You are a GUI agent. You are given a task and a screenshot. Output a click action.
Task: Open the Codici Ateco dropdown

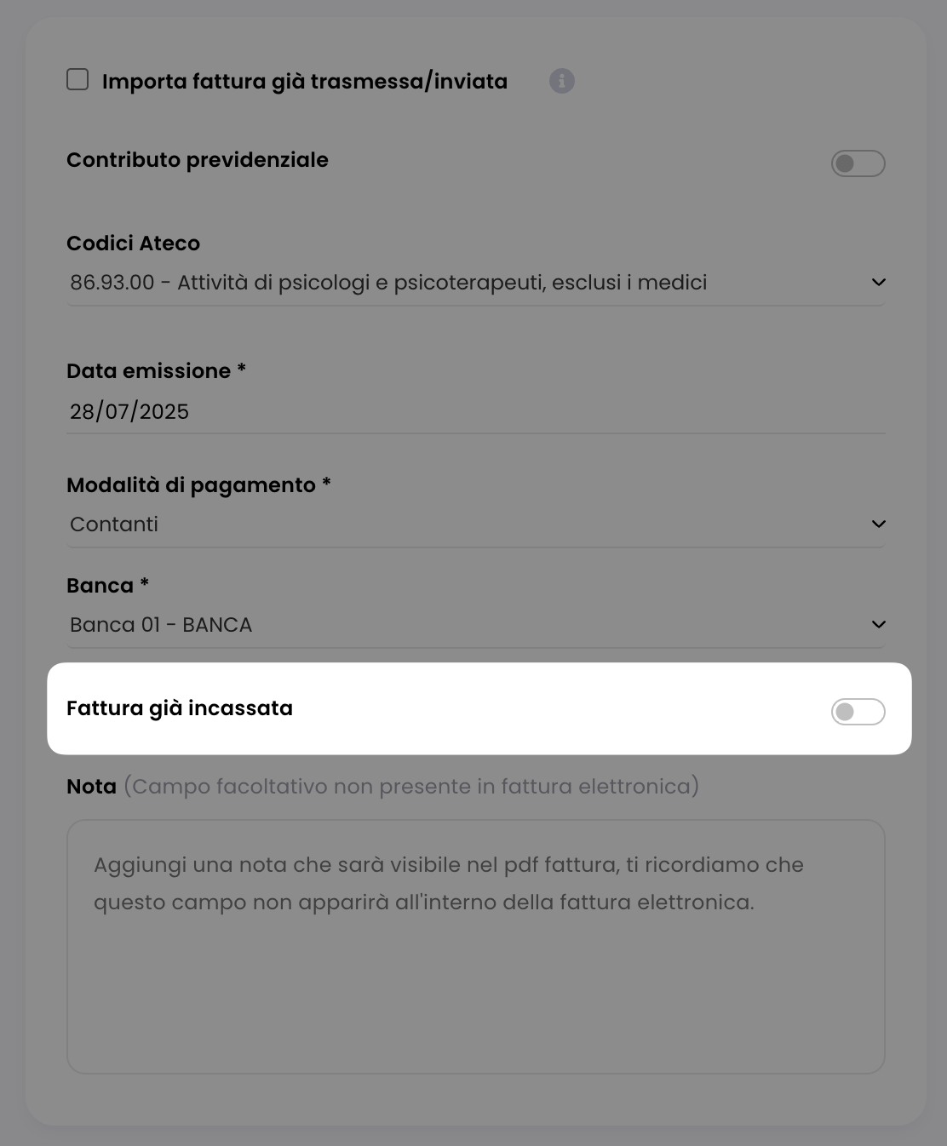point(476,283)
